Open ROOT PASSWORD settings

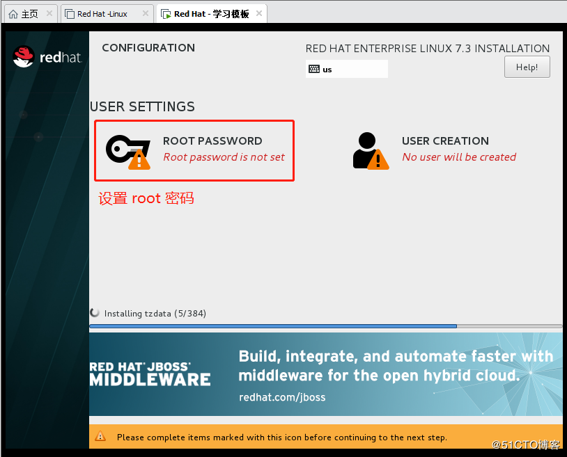click(x=194, y=150)
